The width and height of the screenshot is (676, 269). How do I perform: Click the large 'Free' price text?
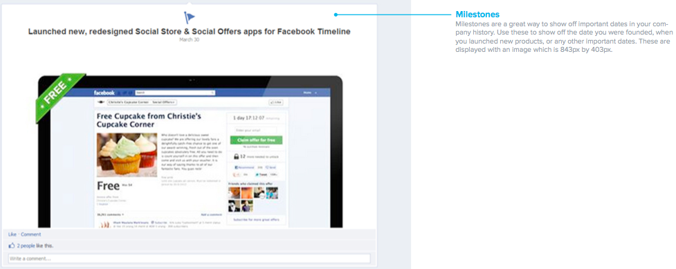[108, 186]
